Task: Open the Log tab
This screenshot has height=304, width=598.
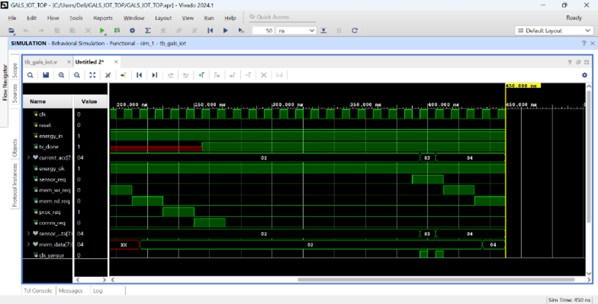Action: 98,291
